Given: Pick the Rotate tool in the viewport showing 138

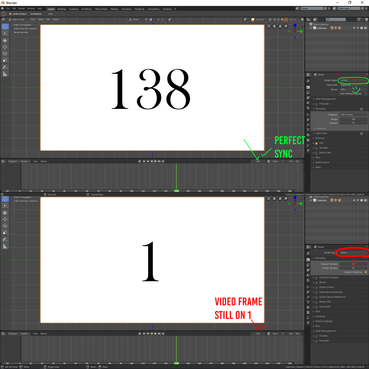Looking at the screenshot, I should [5, 53].
